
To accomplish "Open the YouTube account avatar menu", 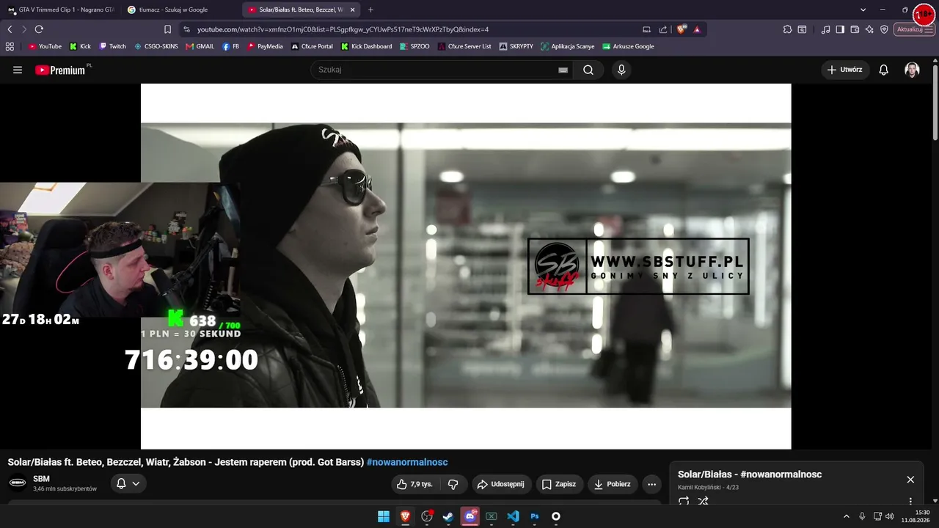I will pos(912,70).
